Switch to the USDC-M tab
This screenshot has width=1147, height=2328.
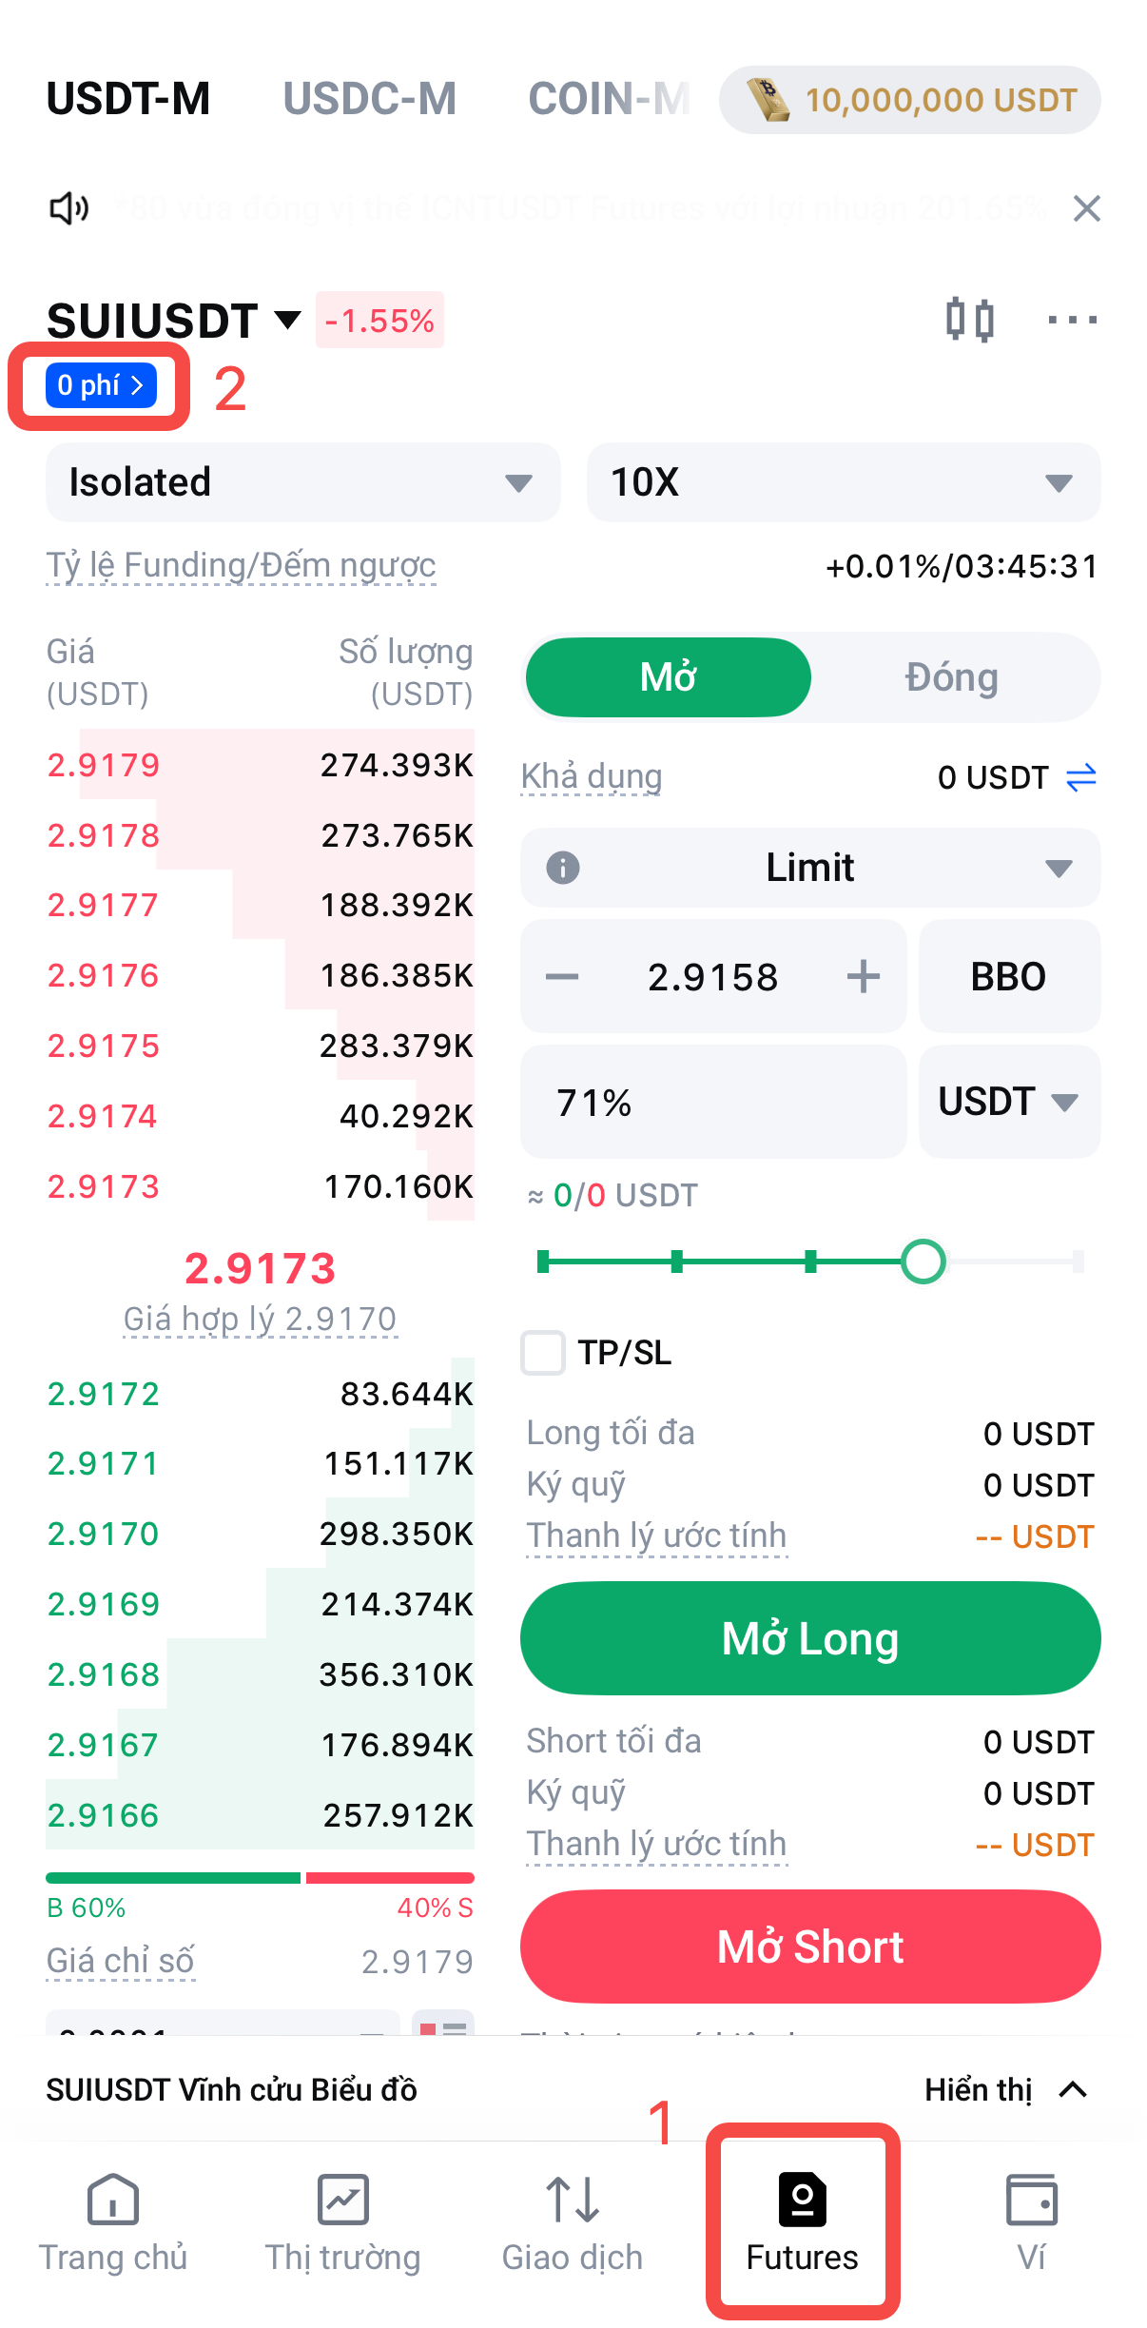pyautogui.click(x=369, y=99)
